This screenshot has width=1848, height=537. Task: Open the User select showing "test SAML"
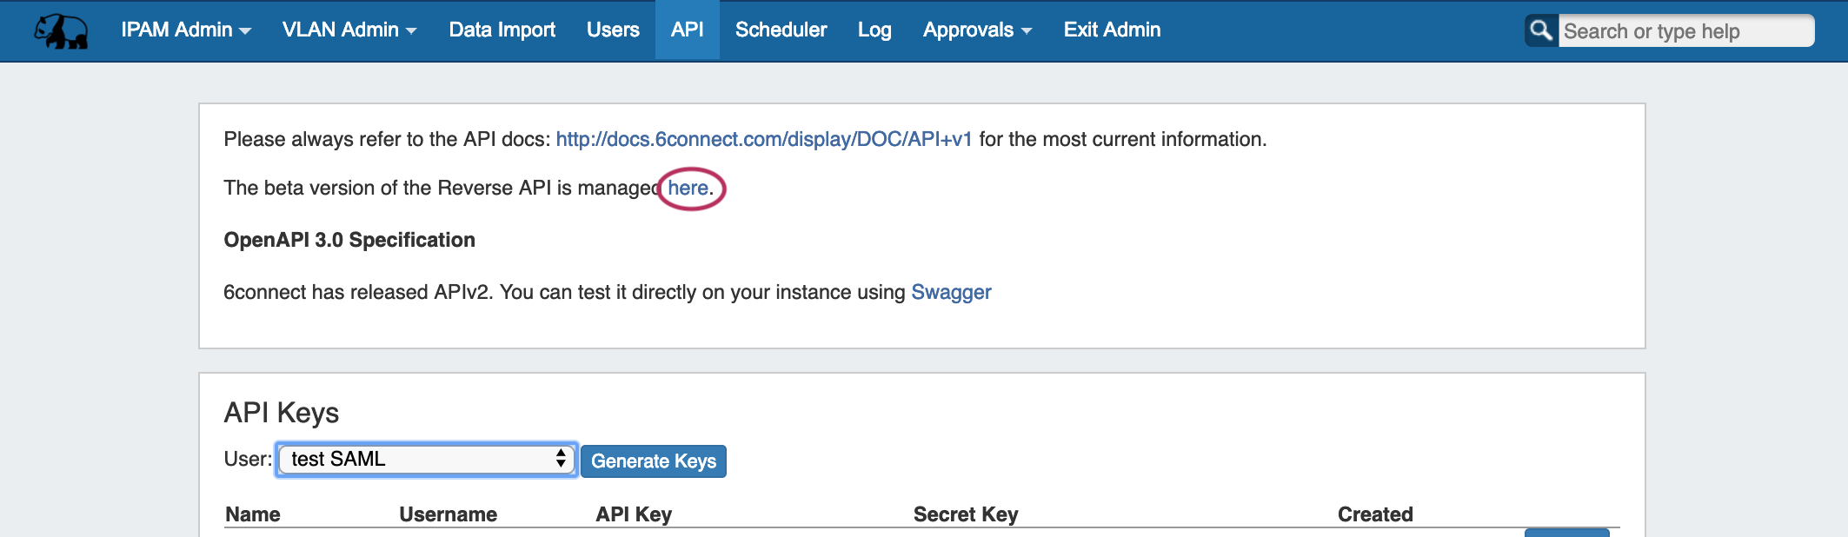coord(426,459)
